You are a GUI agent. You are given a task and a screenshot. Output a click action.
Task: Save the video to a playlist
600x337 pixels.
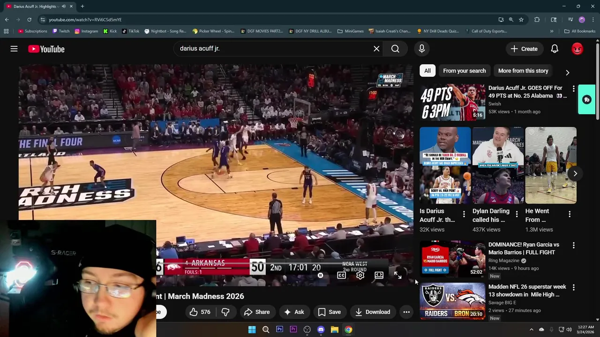coord(330,312)
